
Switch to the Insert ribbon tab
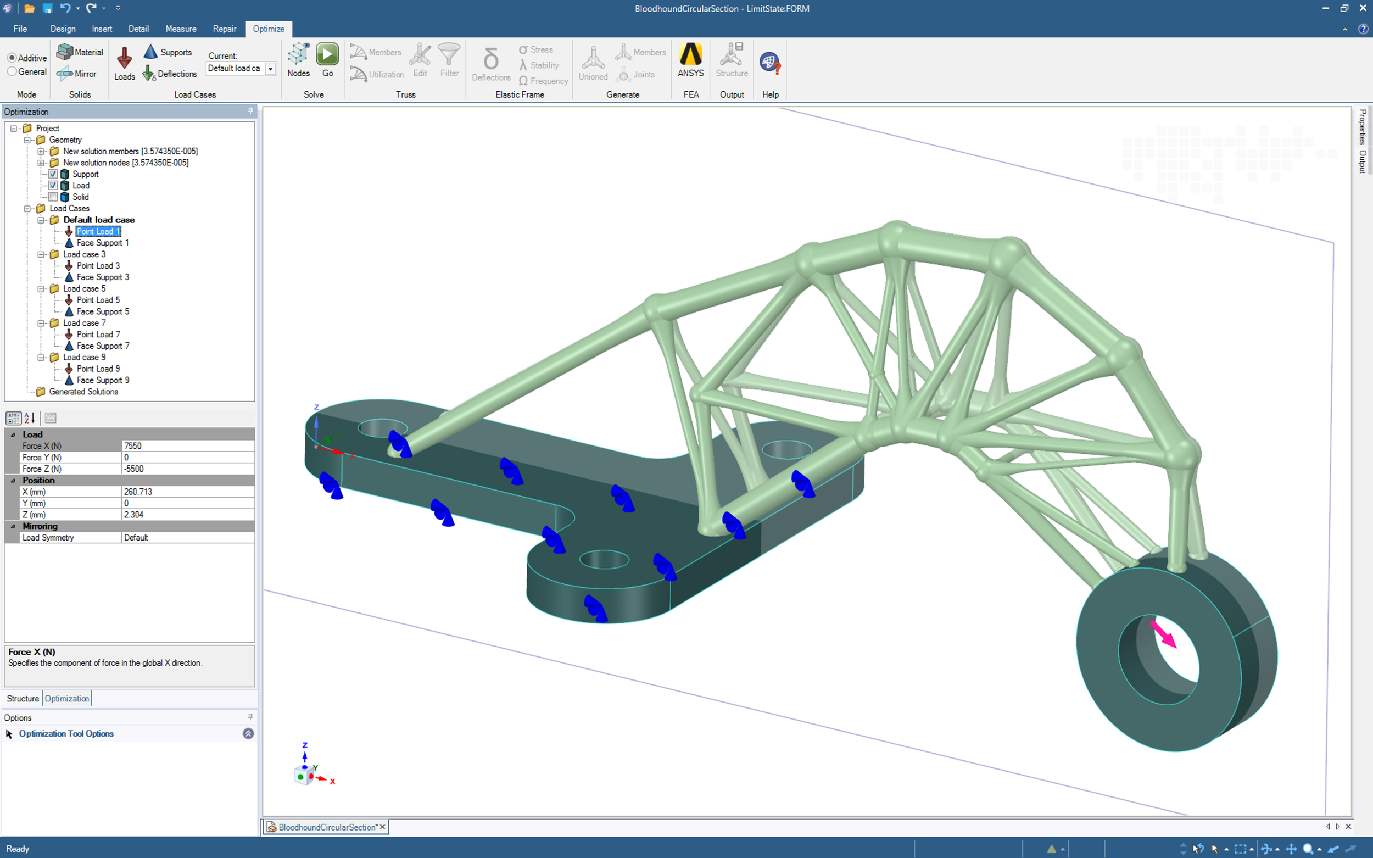pyautogui.click(x=102, y=29)
